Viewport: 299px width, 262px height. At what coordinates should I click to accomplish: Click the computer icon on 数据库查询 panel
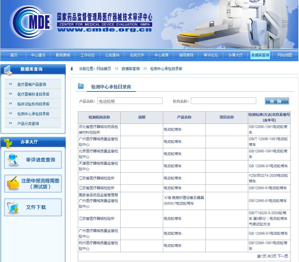(x=8, y=70)
